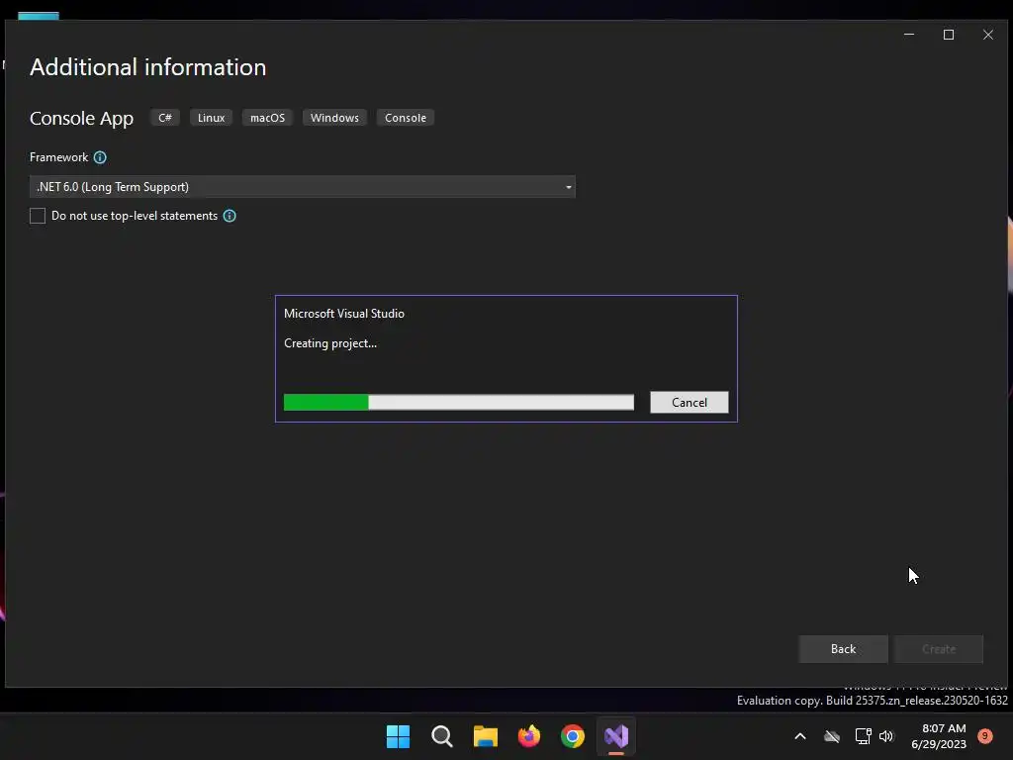1013x760 pixels.
Task: Show hidden system tray icons
Action: tap(799, 736)
